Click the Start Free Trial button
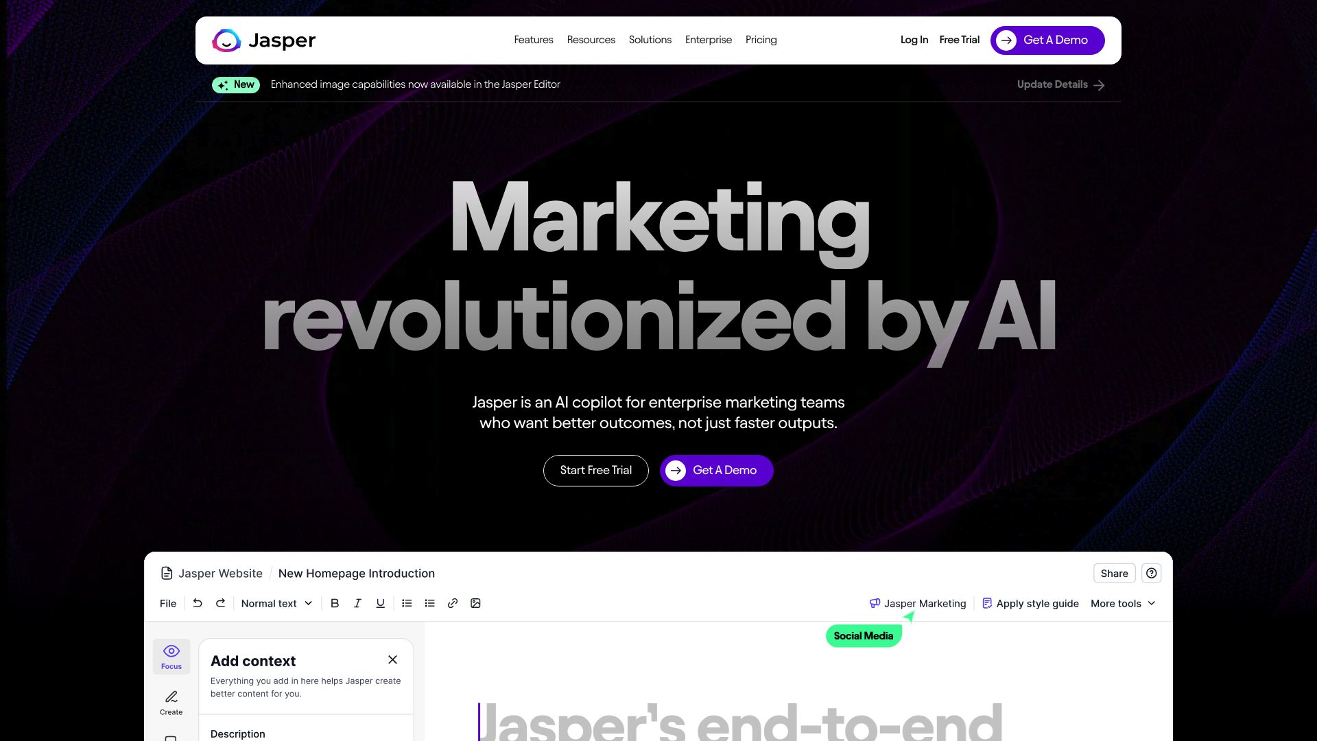The width and height of the screenshot is (1317, 741). tap(595, 470)
